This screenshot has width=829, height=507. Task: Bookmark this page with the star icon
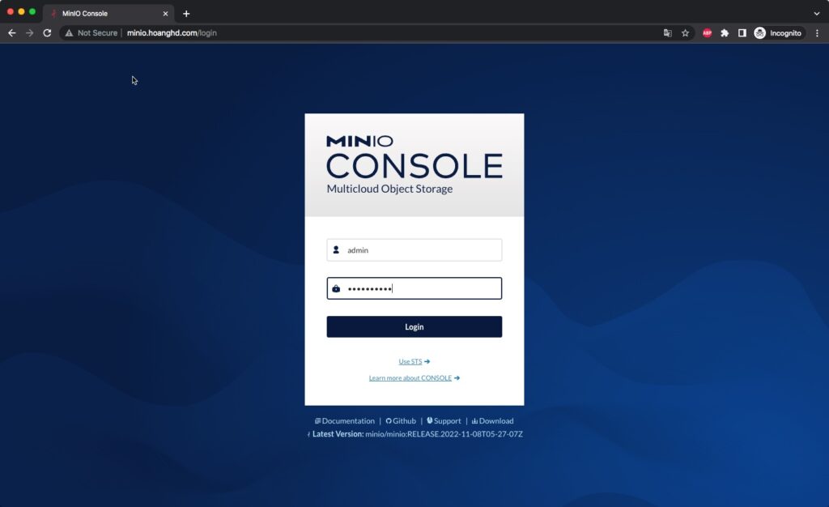685,32
